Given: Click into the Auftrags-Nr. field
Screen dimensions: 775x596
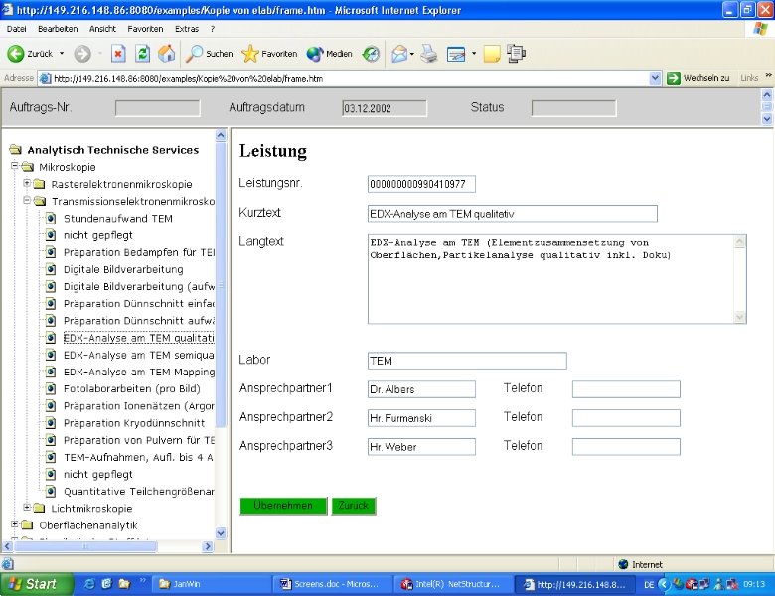Looking at the screenshot, I should (158, 108).
